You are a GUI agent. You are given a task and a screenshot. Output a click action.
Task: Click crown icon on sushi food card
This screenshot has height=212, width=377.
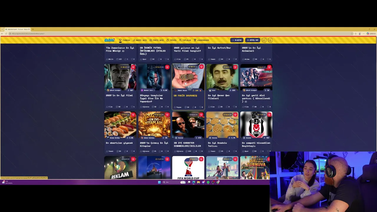pyautogui.click(x=133, y=115)
